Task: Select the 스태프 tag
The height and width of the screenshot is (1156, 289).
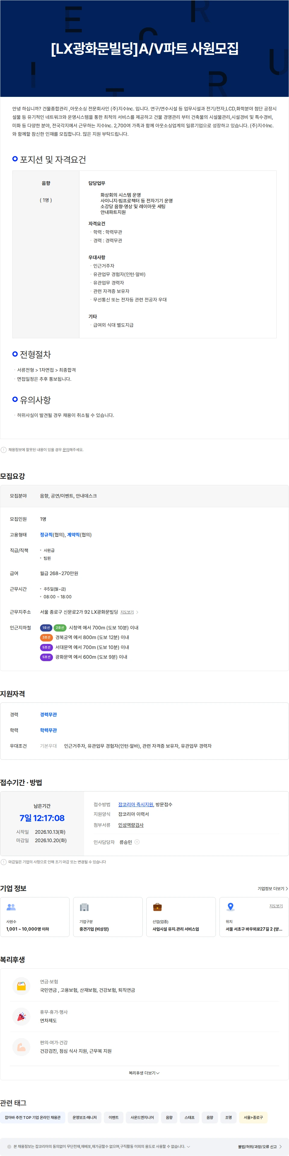Action: 190,1117
